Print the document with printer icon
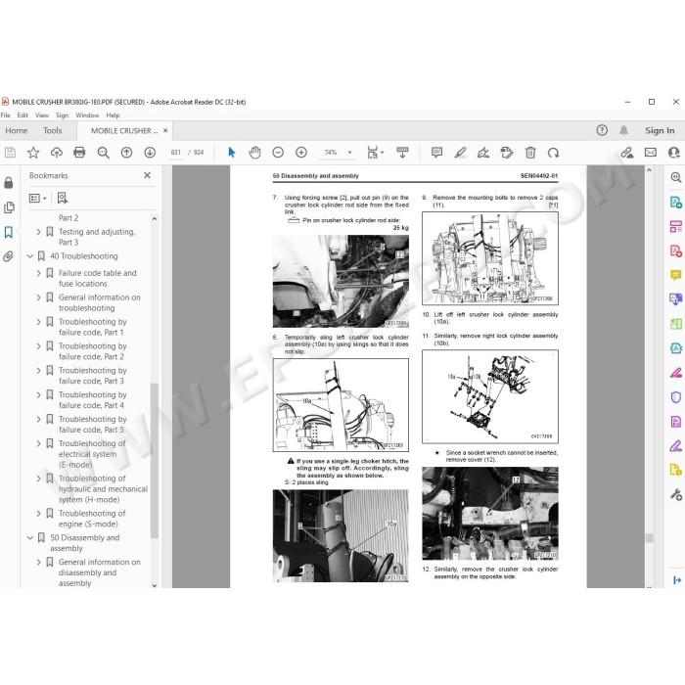This screenshot has height=685, width=685. pyautogui.click(x=79, y=153)
